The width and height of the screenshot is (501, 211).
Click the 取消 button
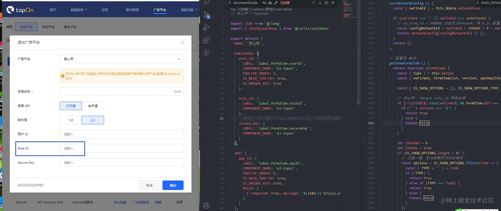[x=149, y=185]
